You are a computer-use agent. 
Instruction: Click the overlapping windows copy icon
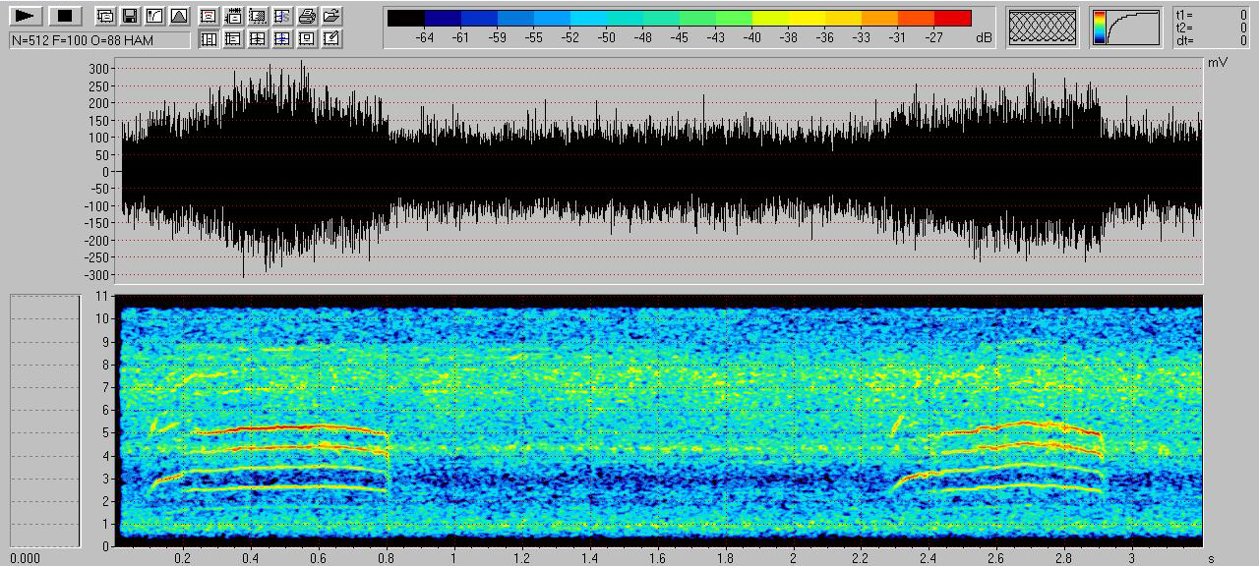tap(105, 16)
